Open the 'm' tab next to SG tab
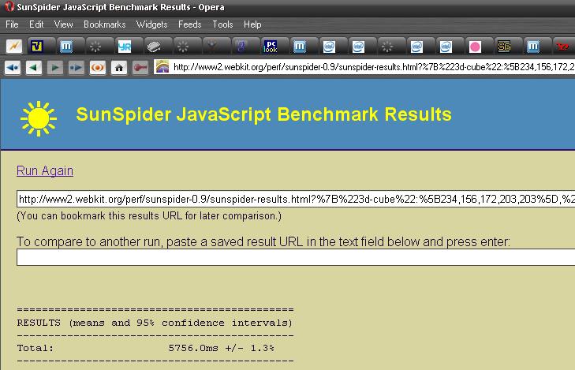The height and width of the screenshot is (370, 575). [x=533, y=47]
